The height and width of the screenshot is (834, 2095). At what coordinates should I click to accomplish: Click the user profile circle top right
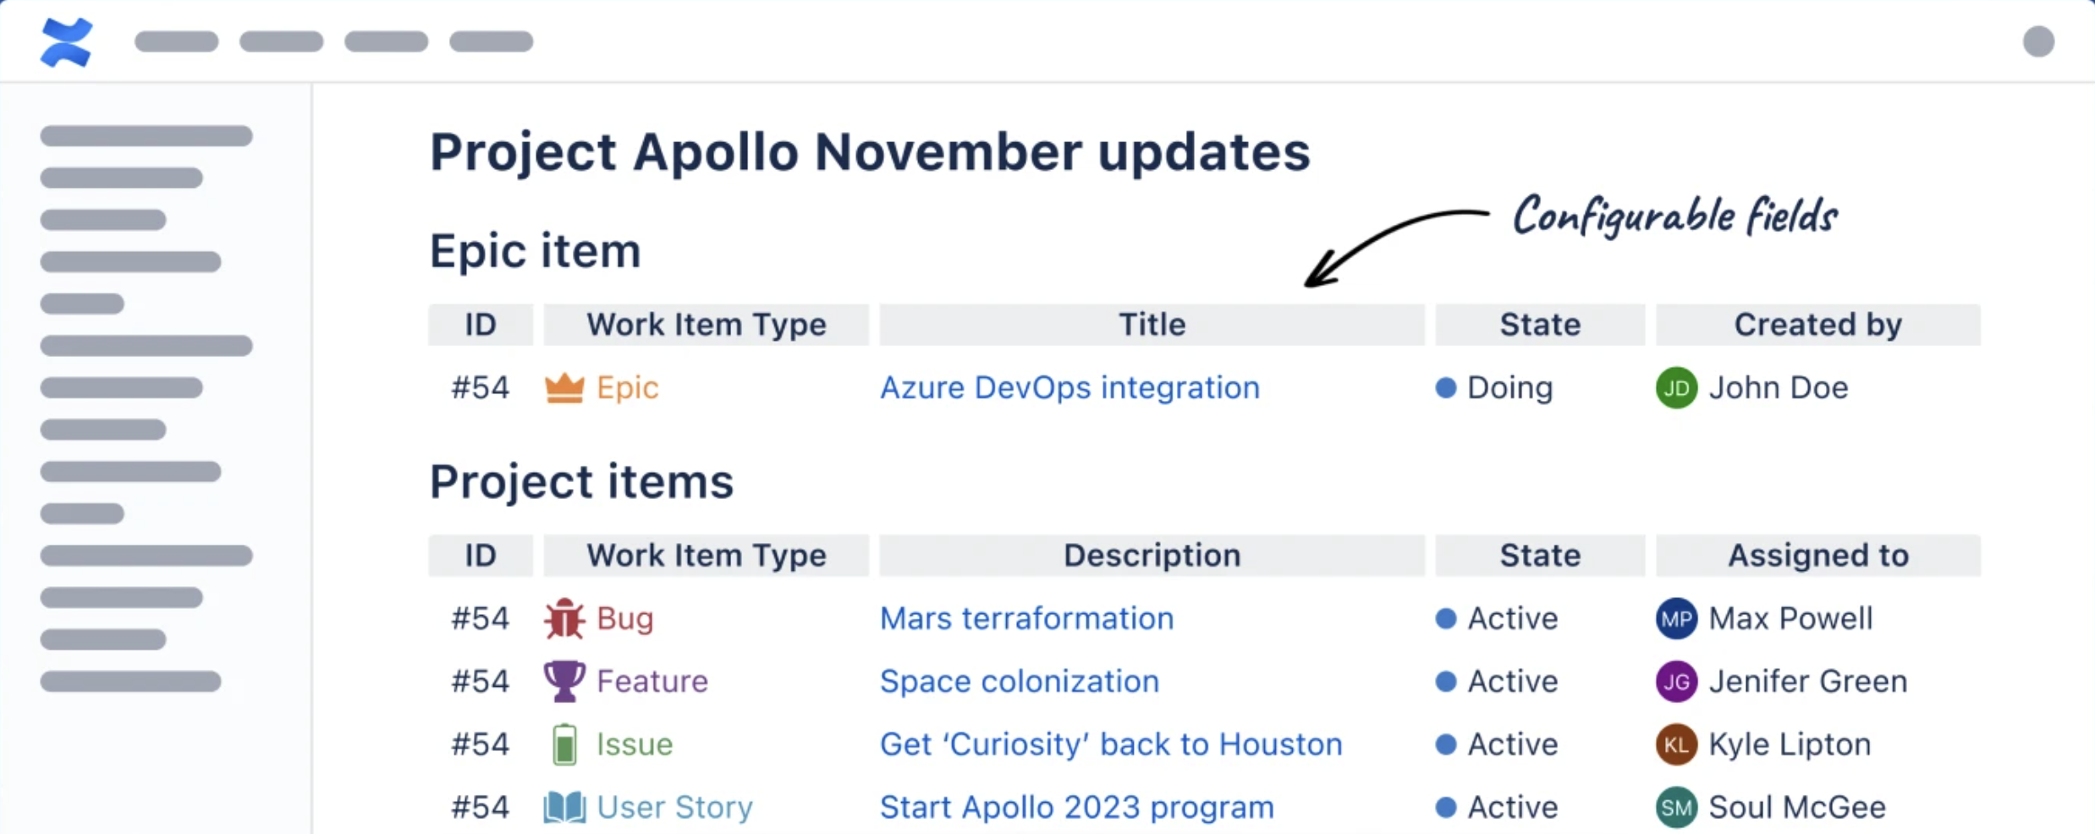[x=2038, y=41]
